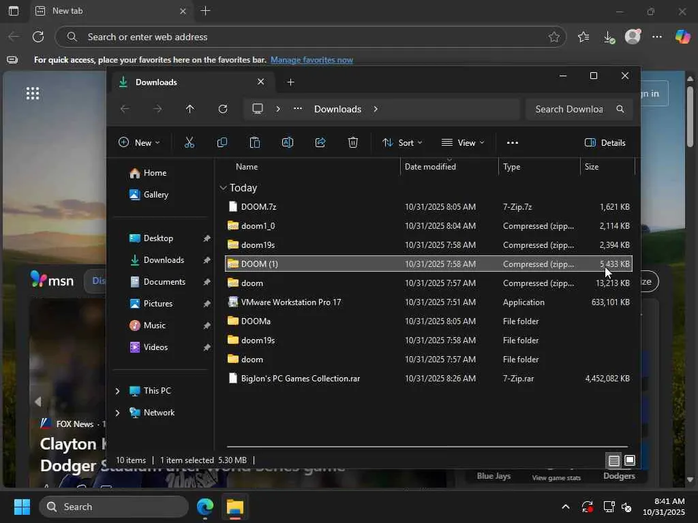
Task: Open the See more ellipsis in Explorer toolbar
Action: 513,142
